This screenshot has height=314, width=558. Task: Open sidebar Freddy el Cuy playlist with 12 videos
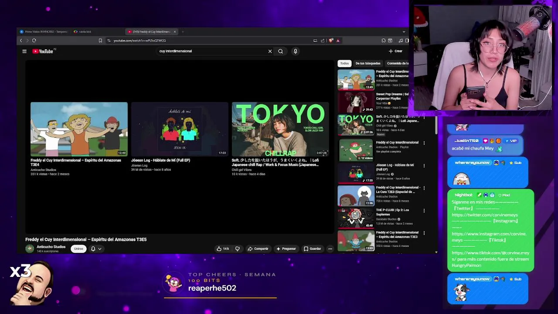click(x=356, y=150)
